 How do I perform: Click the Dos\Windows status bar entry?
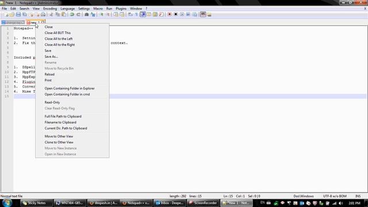[x=304, y=196]
